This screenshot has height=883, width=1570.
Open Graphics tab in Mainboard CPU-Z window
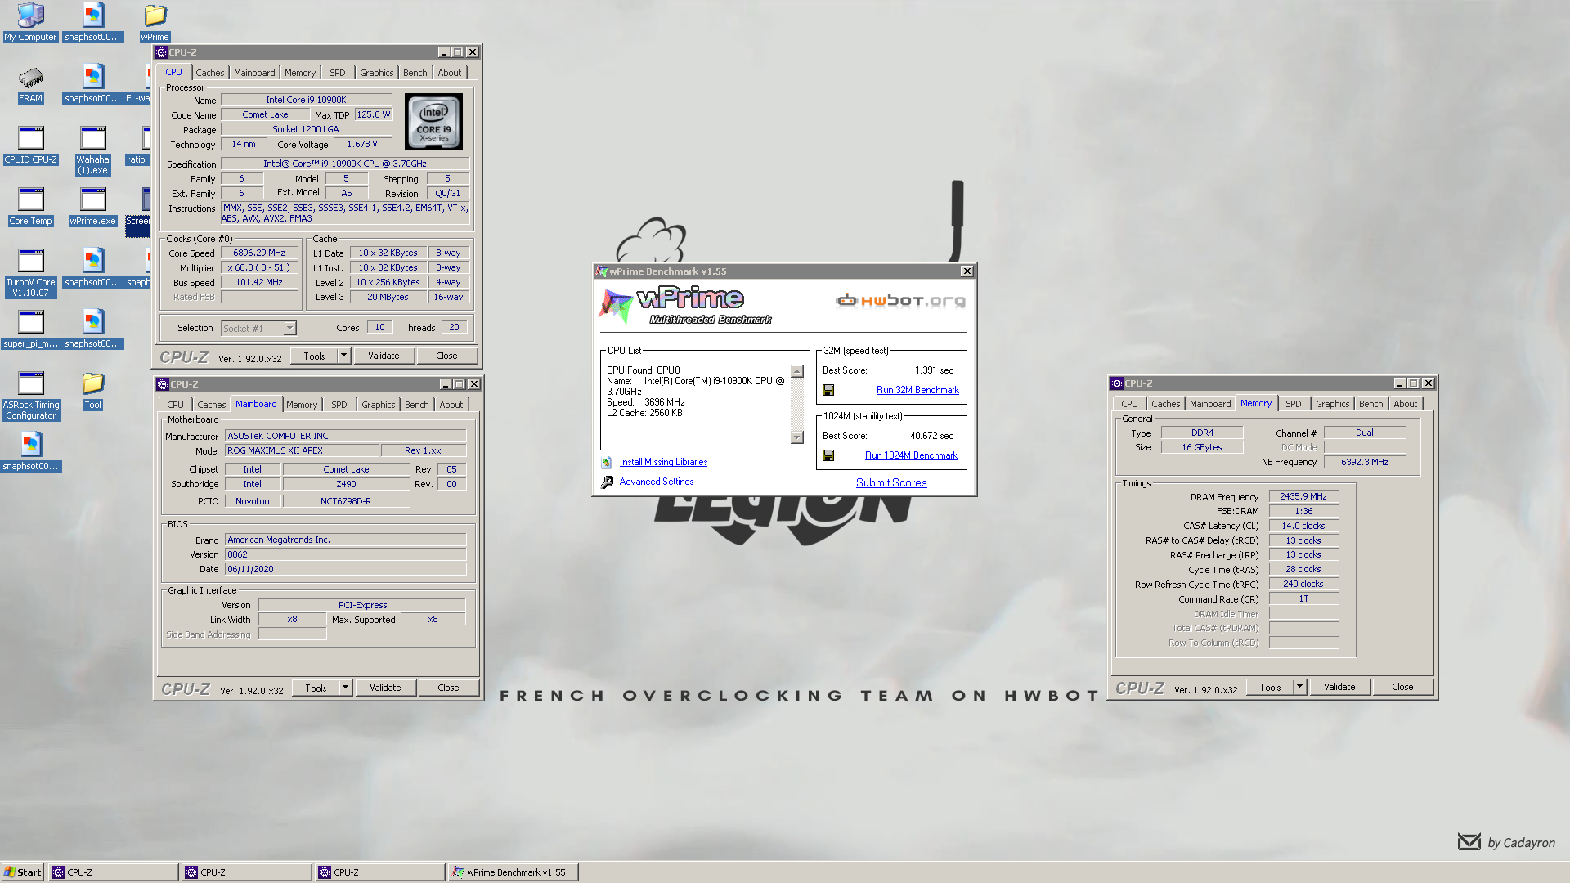(x=379, y=405)
